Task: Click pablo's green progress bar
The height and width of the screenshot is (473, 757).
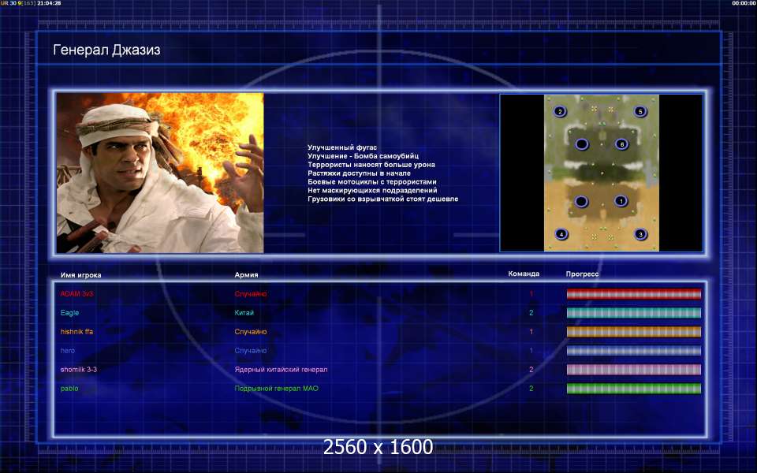Action: pos(634,389)
